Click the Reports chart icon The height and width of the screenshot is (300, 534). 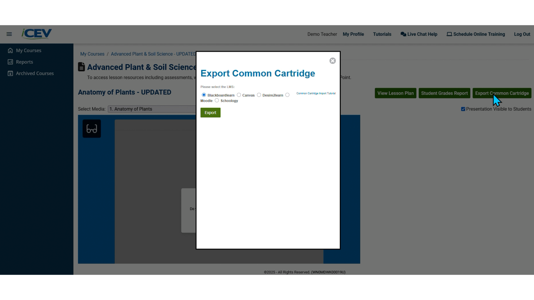[10, 62]
